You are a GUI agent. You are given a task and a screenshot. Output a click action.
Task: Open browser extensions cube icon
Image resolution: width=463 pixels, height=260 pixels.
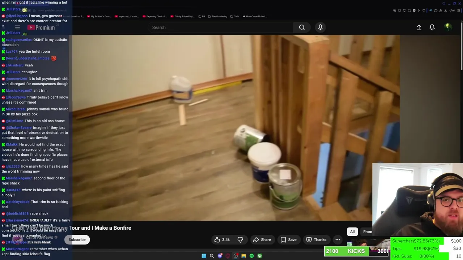pos(436,10)
